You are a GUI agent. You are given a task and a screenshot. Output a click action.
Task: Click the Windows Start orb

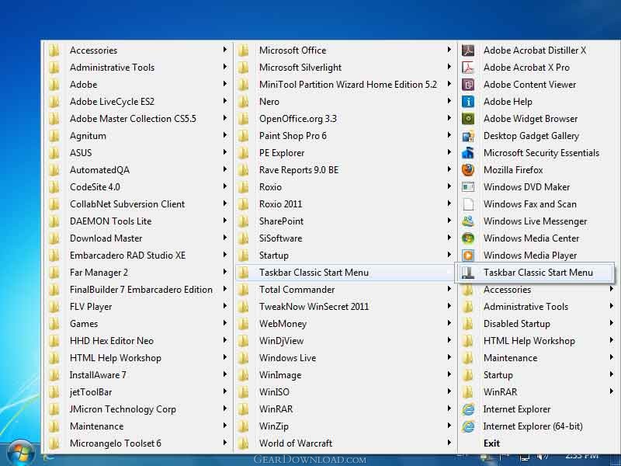[x=21, y=453]
